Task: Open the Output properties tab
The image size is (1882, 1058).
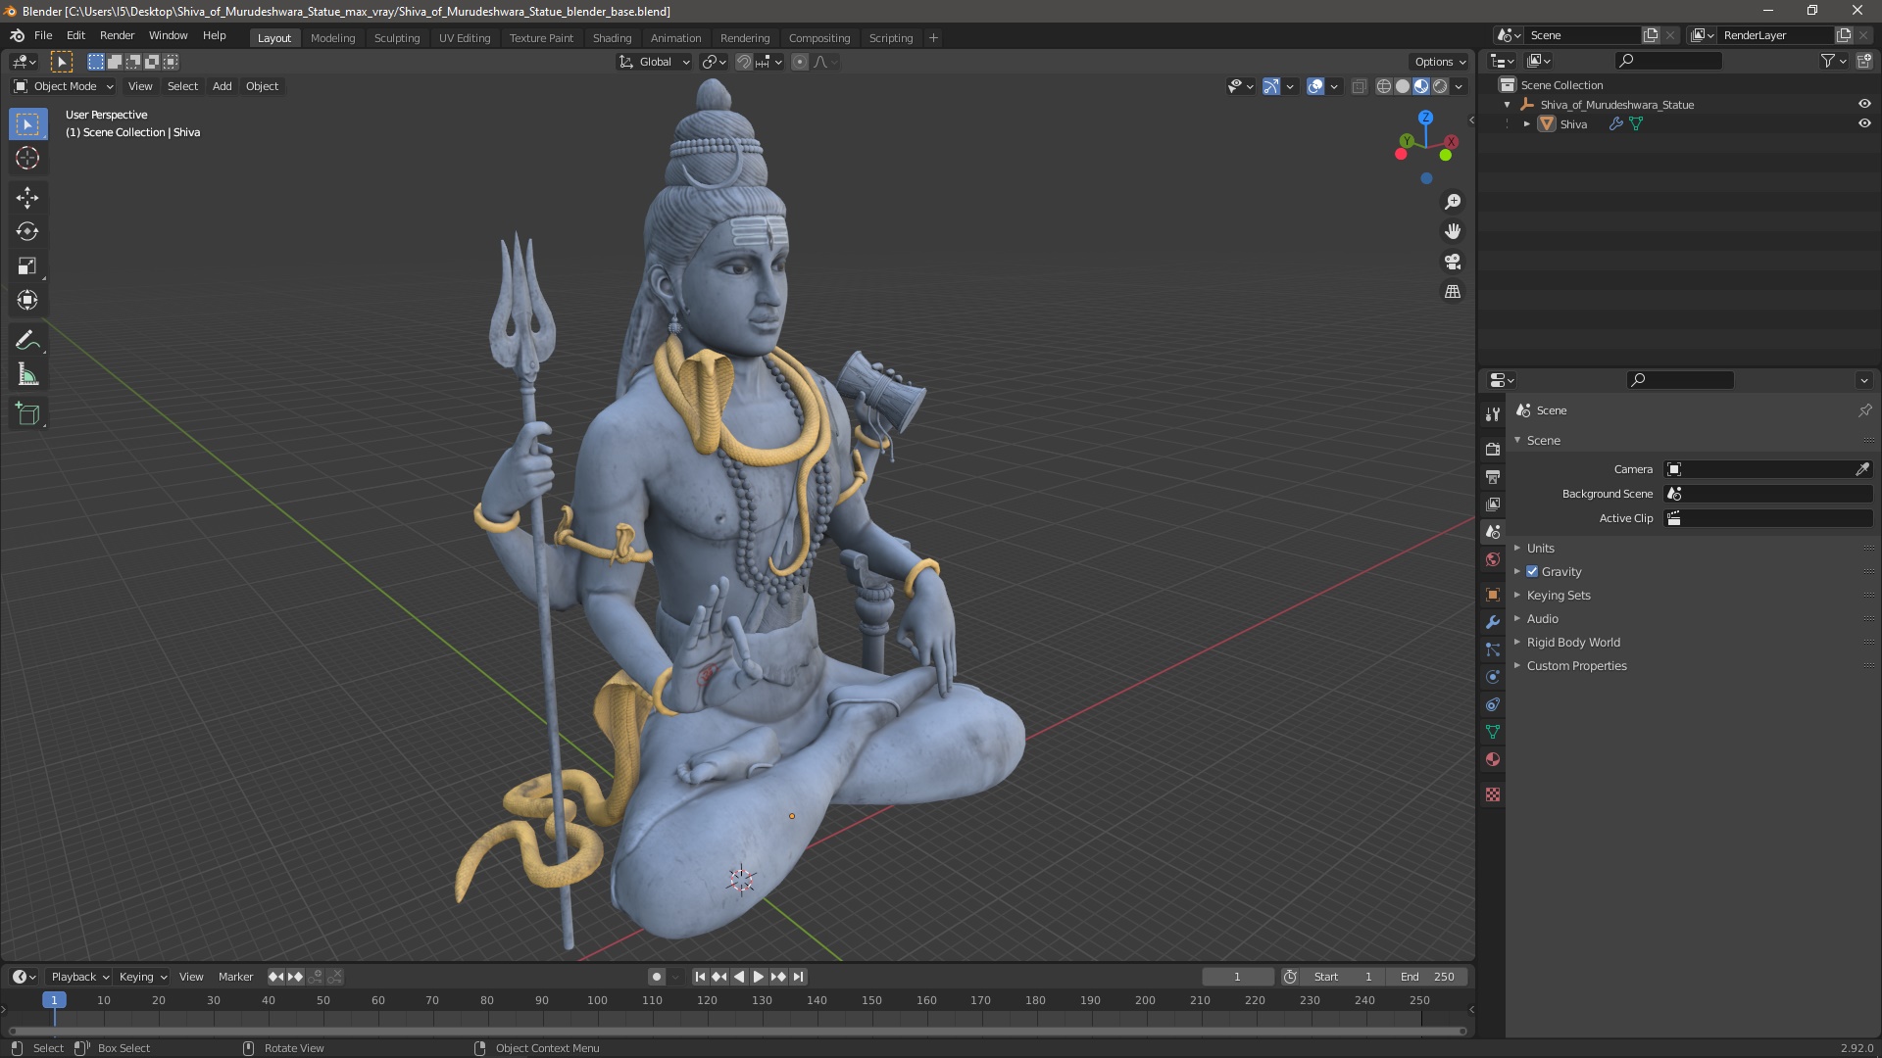Action: (x=1493, y=476)
